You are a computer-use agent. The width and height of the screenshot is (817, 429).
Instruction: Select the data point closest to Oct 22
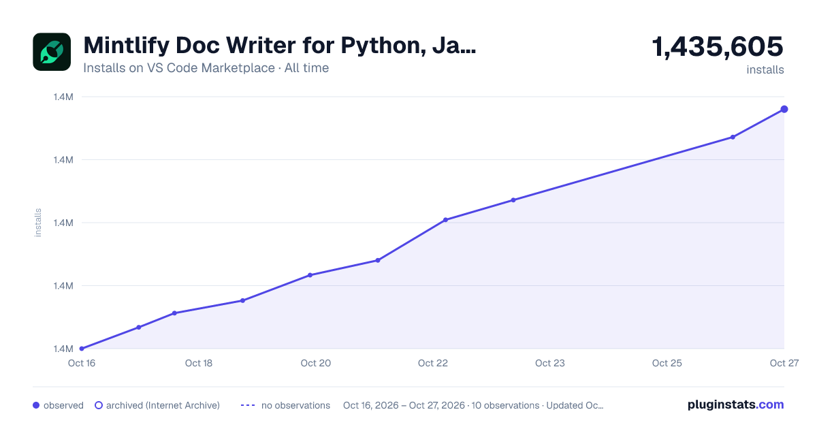coord(445,220)
